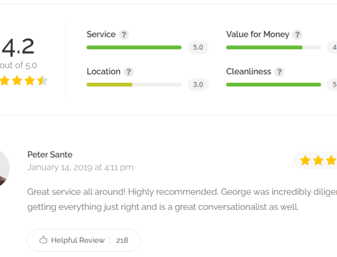This screenshot has height=257, width=337.
Task: Click the Value for Money rating bar
Action: coord(273,47)
